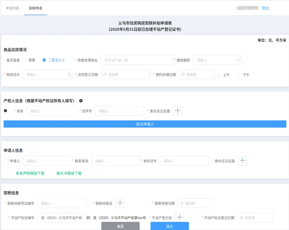Screen dimensions: 289x230
Task: Click the 申请人信息 section heading
Action: [x=13, y=151]
